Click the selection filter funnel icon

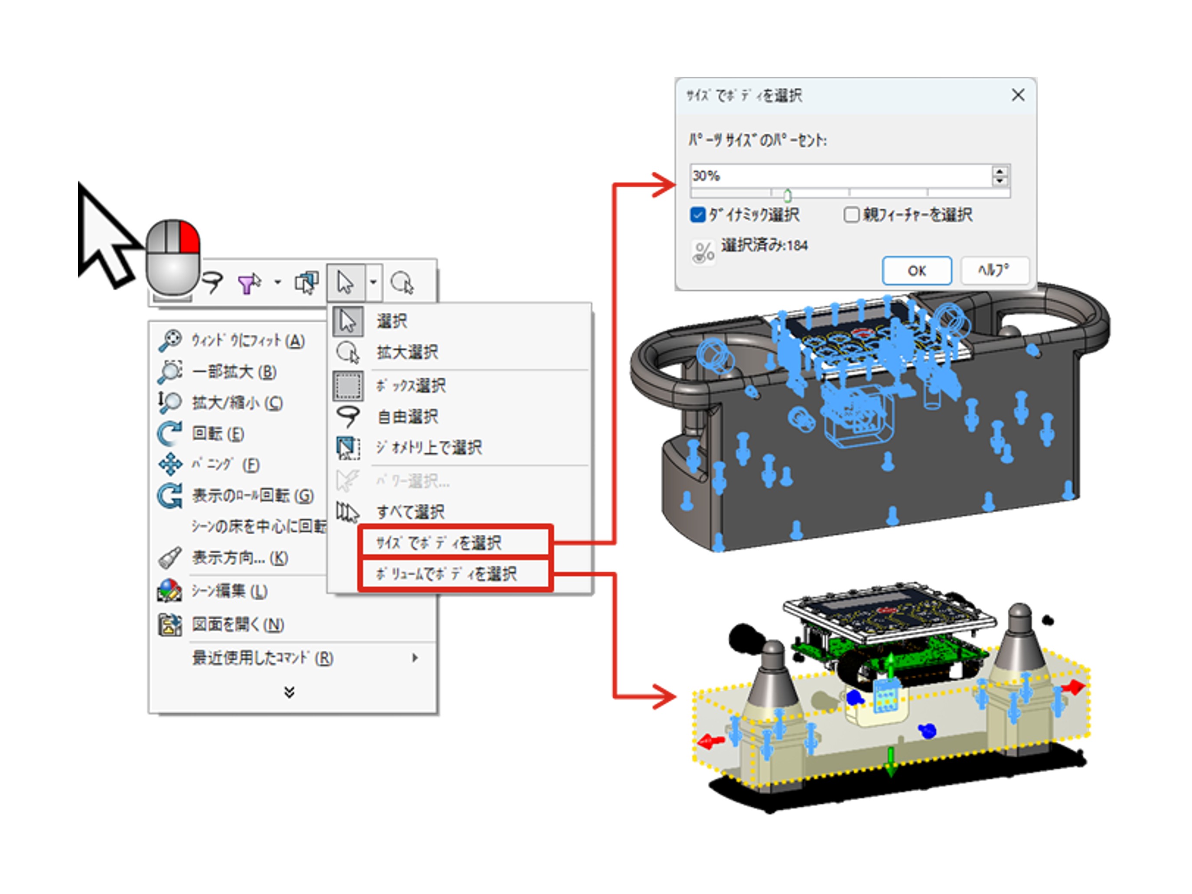tap(248, 283)
